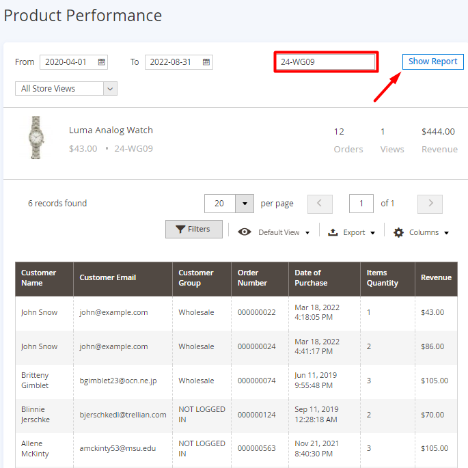Click email amckinty53@msu.edu
468x468 pixels.
point(118,448)
